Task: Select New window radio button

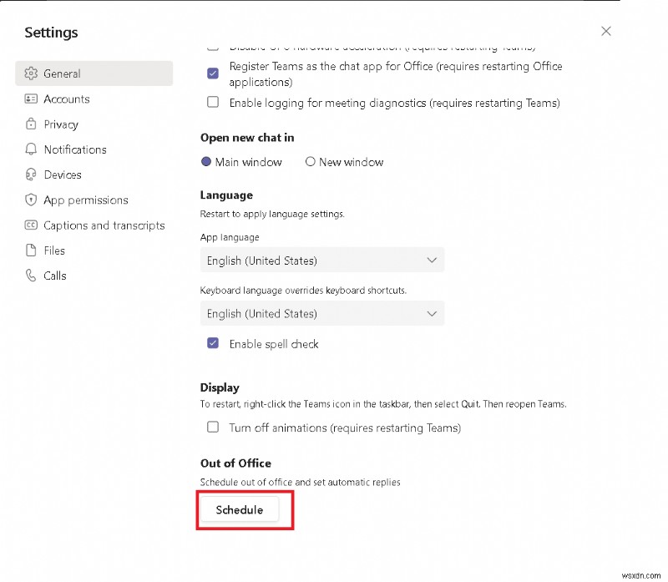Action: [310, 162]
